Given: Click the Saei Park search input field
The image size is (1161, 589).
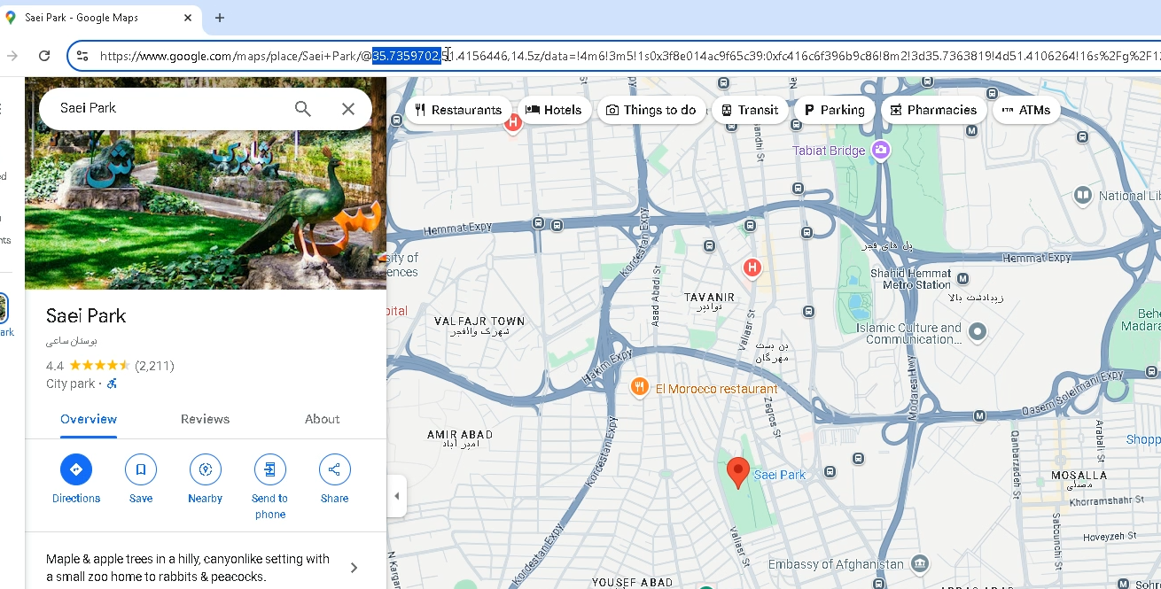Looking at the screenshot, I should click(168, 108).
